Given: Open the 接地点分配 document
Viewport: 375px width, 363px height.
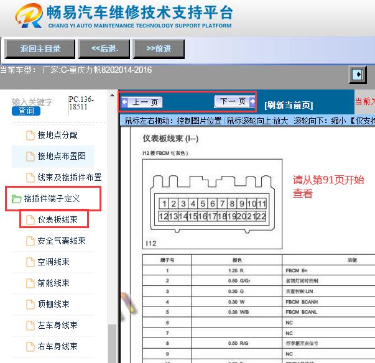Looking at the screenshot, I should point(57,136).
